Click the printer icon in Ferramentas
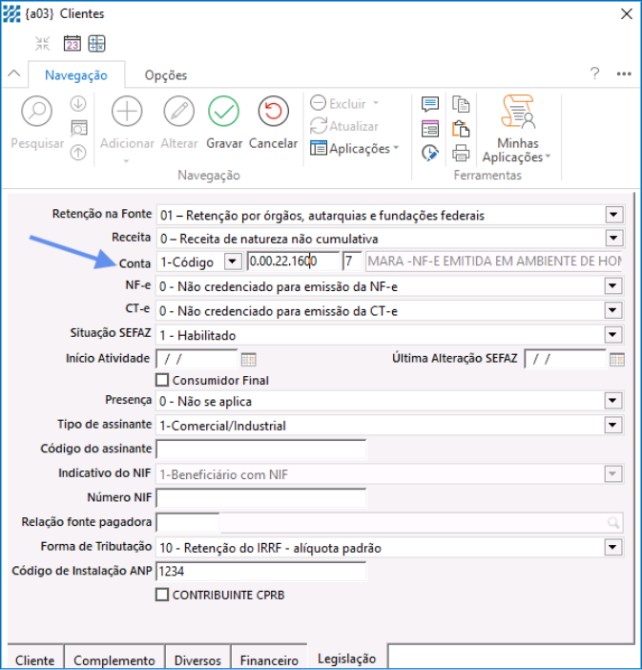 [x=461, y=153]
